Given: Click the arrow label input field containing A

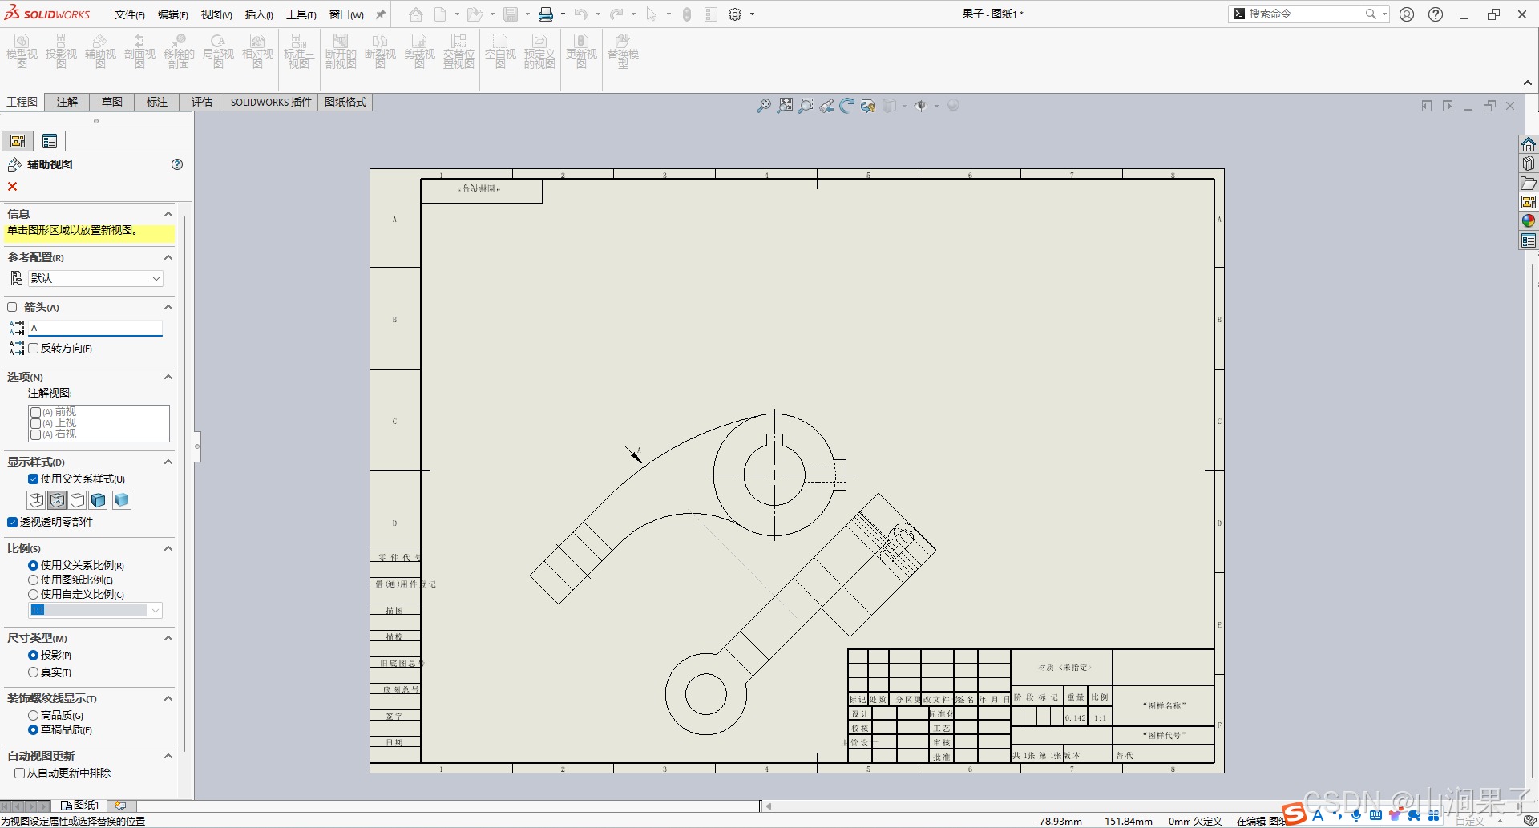Looking at the screenshot, I should [x=95, y=328].
